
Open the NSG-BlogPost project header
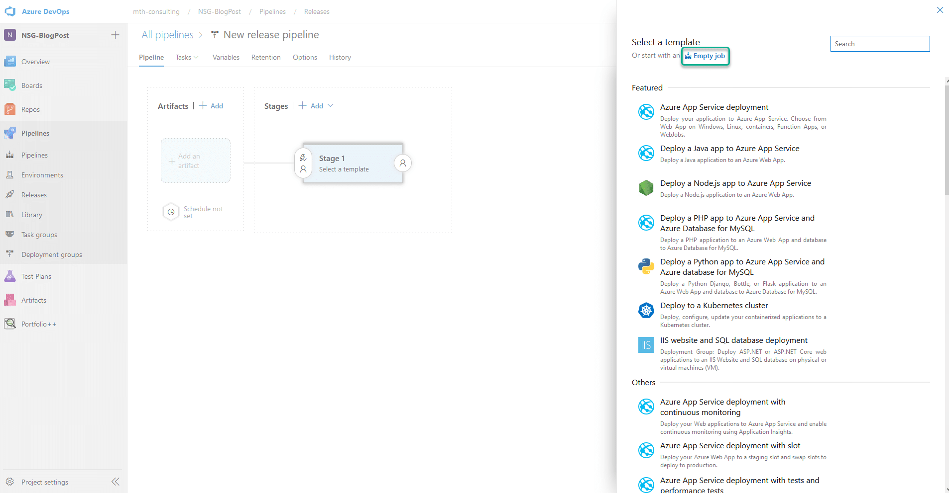(x=45, y=35)
